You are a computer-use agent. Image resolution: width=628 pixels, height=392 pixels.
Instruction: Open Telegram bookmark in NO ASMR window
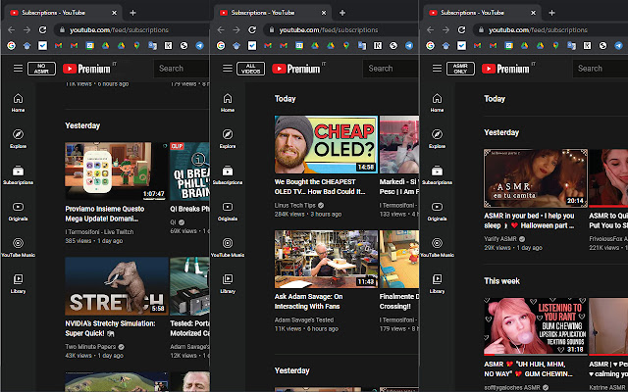pyautogui.click(x=199, y=46)
